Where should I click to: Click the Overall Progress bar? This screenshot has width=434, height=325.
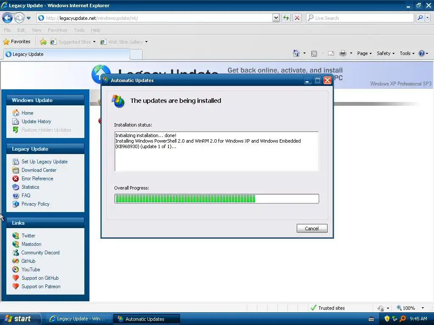(217, 199)
